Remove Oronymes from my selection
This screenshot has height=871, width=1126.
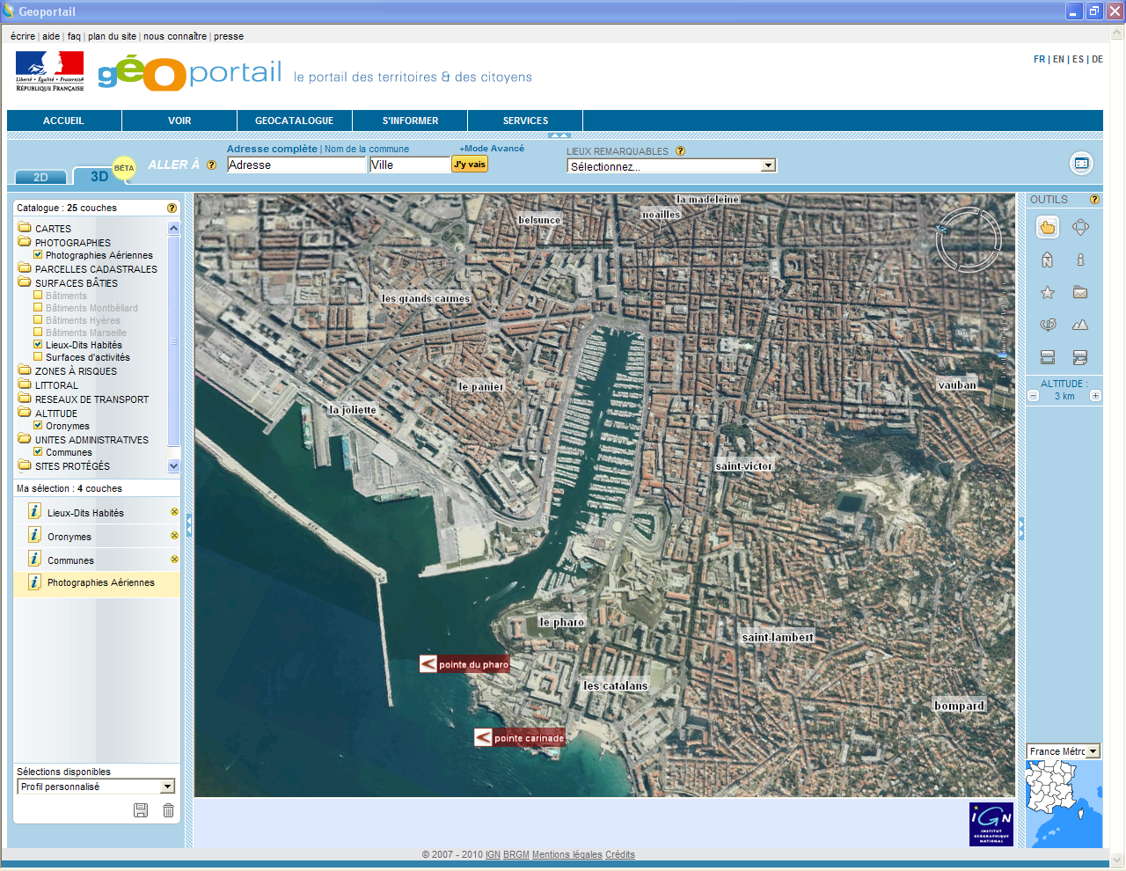tap(174, 536)
